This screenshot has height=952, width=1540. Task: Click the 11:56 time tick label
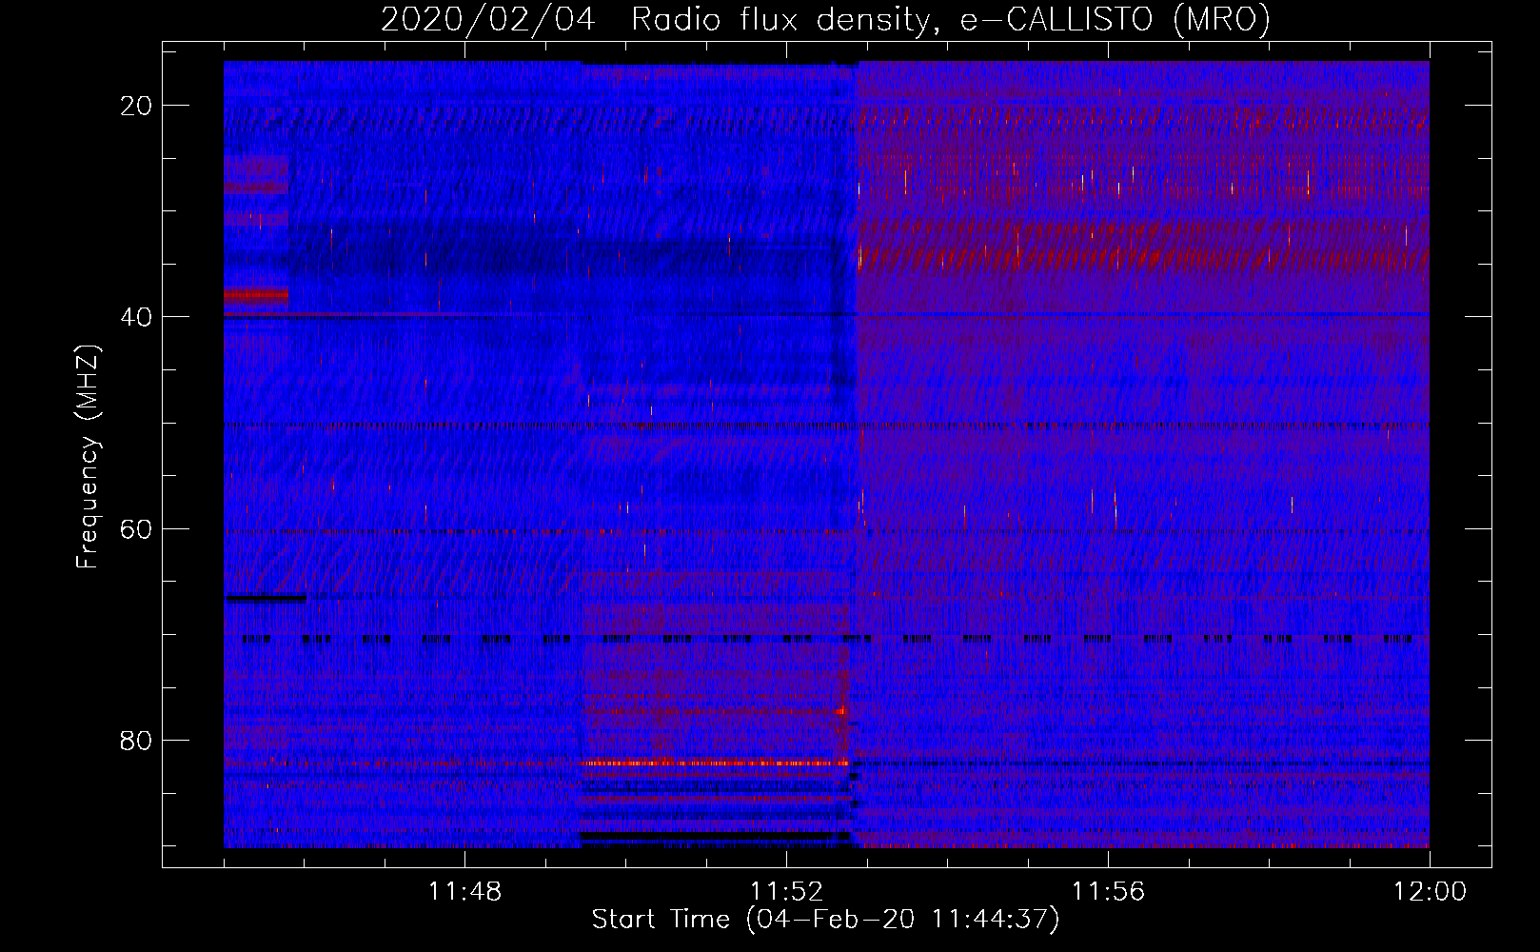click(x=1108, y=892)
